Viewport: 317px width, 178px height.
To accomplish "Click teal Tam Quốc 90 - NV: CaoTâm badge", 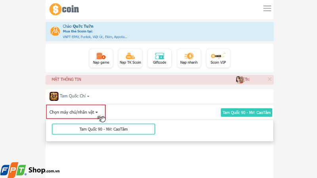I will tap(246, 113).
